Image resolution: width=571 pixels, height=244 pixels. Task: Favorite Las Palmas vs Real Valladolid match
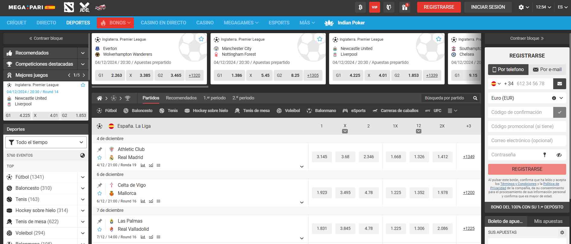(x=100, y=229)
